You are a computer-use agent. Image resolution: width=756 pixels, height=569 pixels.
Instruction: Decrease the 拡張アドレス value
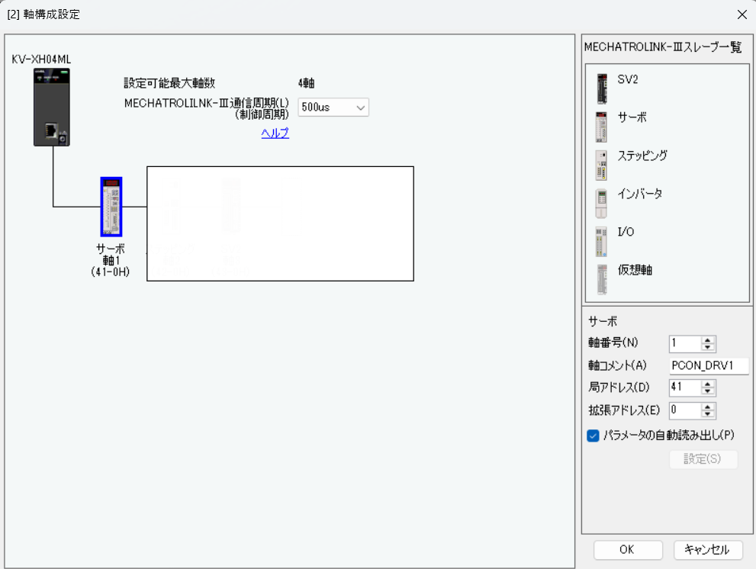pos(707,414)
